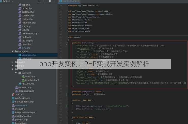Open view.php file
The width and height of the screenshot is (188, 124).
(x=26, y=48)
